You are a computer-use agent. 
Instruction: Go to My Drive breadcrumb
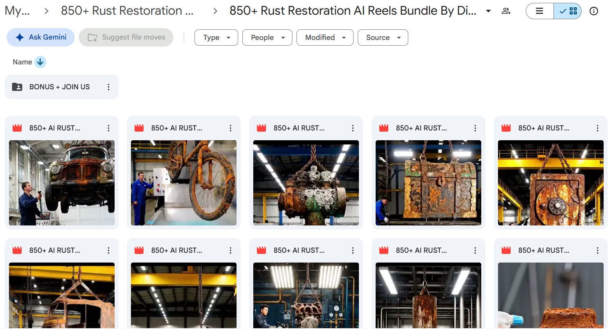(x=17, y=11)
